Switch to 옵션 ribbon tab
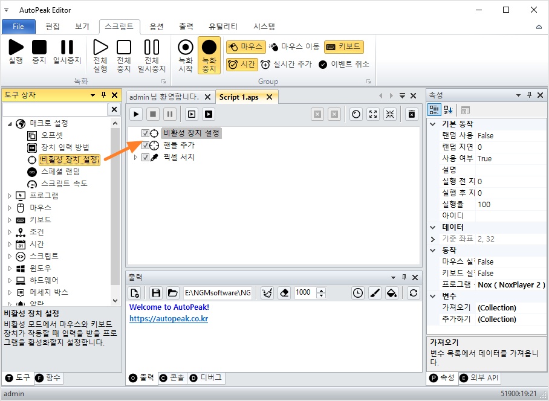The image size is (549, 401). (156, 27)
